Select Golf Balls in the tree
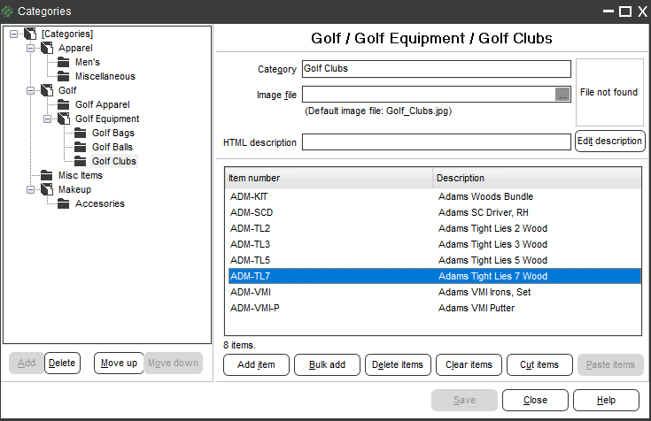651x421 pixels. click(112, 147)
